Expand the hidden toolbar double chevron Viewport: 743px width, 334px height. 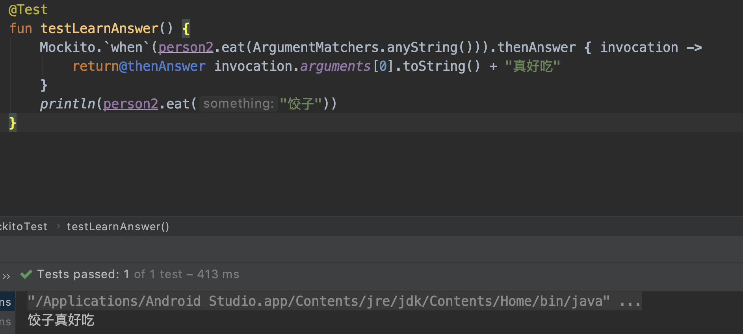point(6,276)
